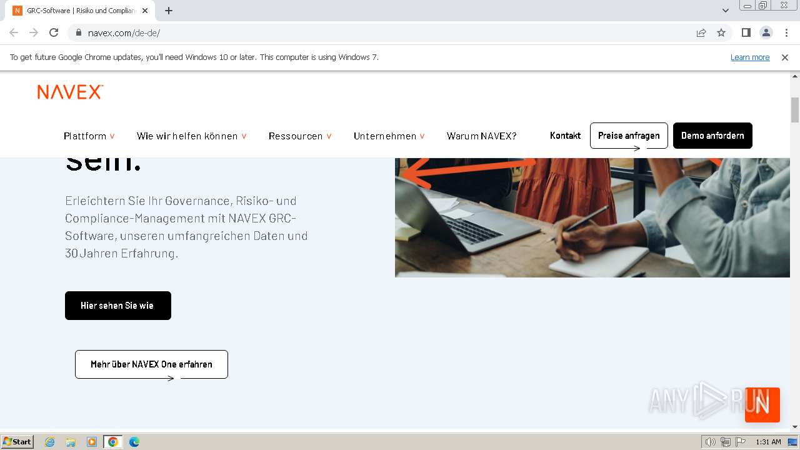Open the orange NAVEX chat widget
This screenshot has height=450, width=800.
[x=762, y=405]
